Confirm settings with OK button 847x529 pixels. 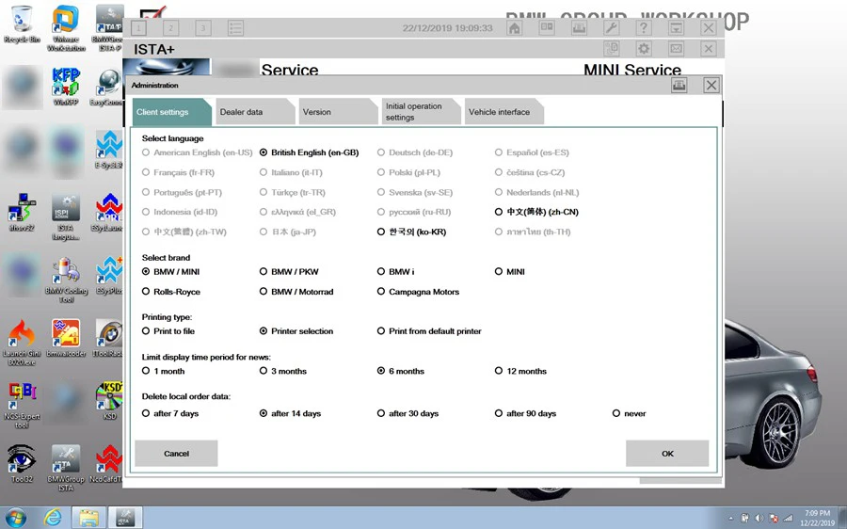point(667,454)
